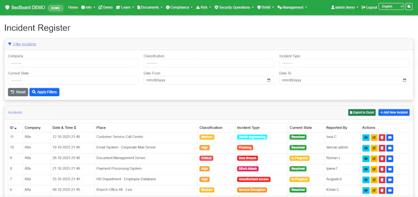Sort table by Date & Time column

(x=64, y=128)
